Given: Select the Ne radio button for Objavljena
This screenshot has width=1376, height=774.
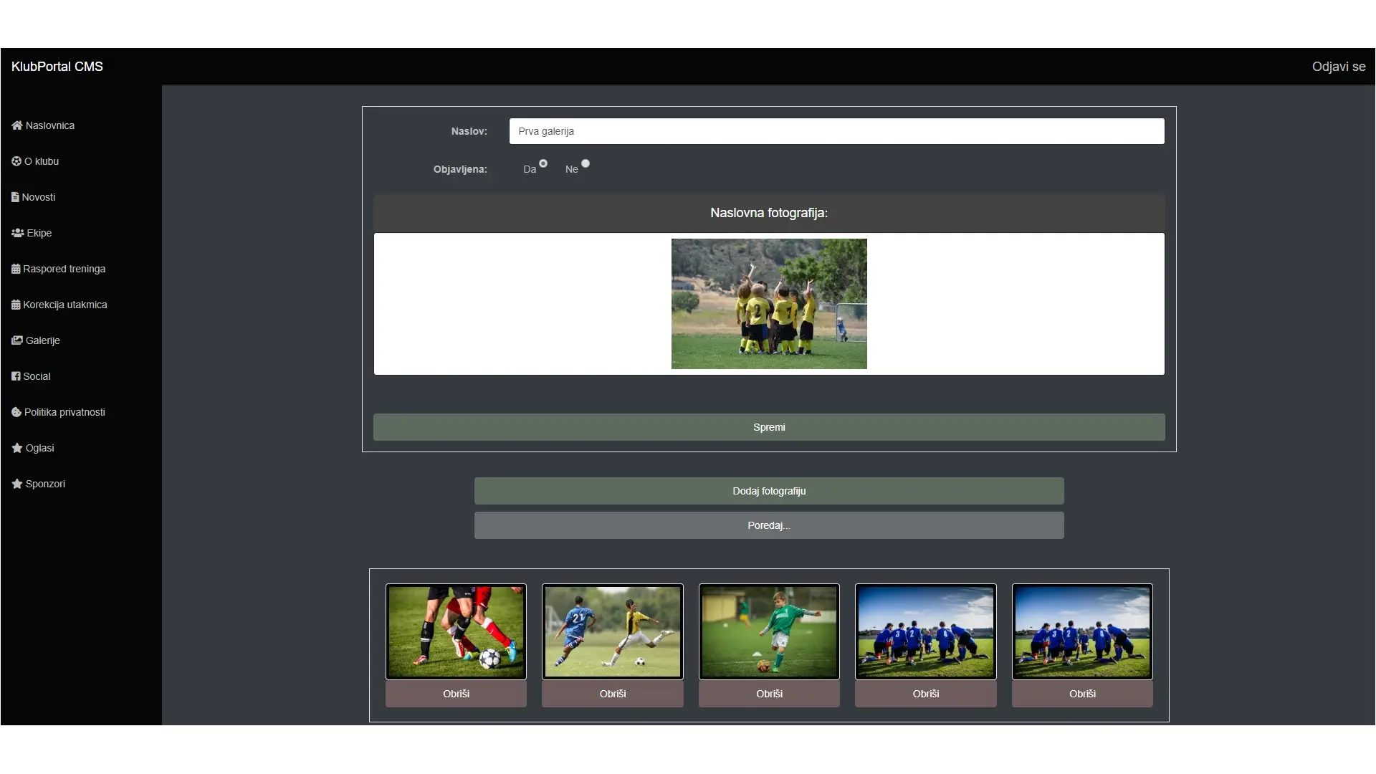Looking at the screenshot, I should pos(586,163).
